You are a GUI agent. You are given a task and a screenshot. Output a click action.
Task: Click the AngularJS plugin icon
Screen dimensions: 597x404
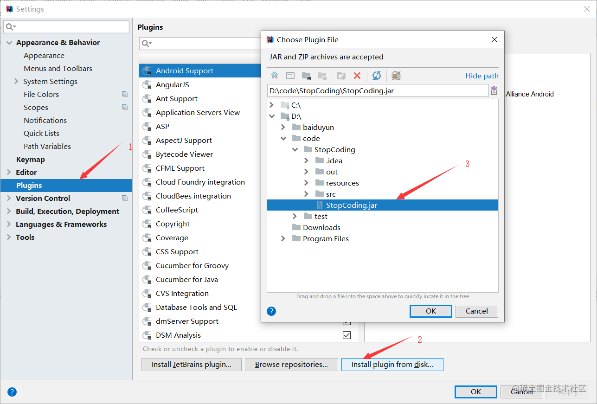[x=148, y=85]
